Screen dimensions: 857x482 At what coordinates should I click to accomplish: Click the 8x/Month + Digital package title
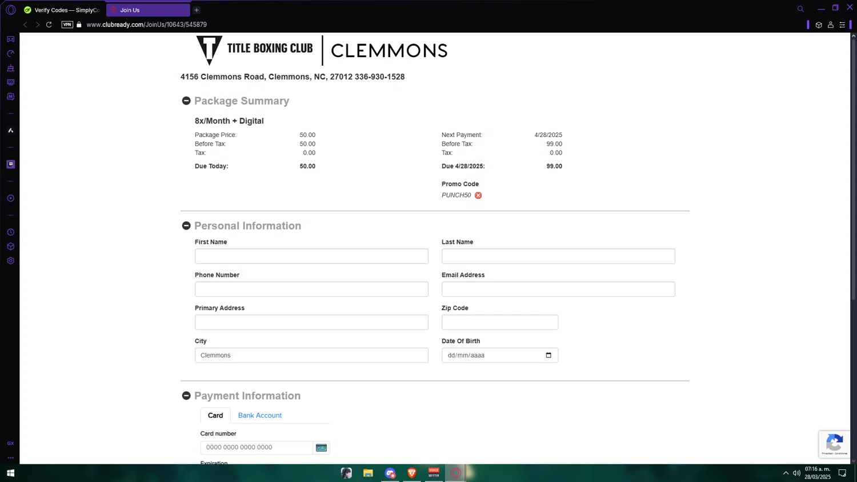click(x=229, y=121)
